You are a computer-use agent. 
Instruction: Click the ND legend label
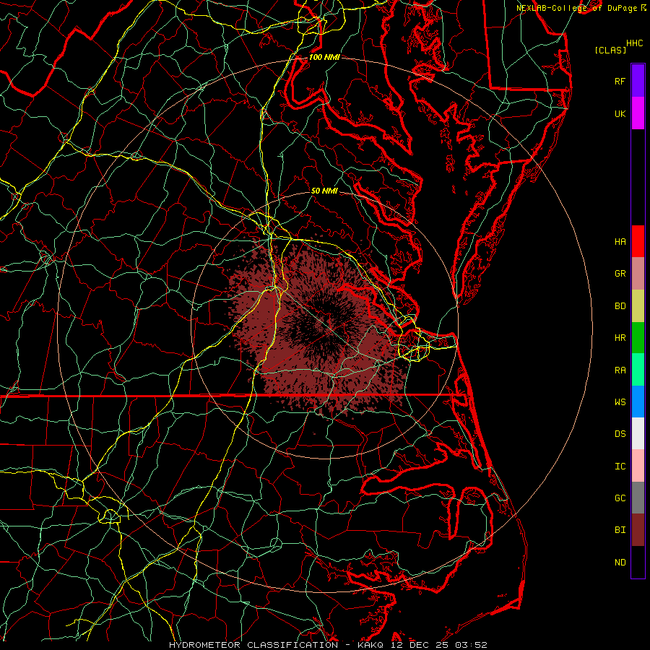click(x=620, y=562)
